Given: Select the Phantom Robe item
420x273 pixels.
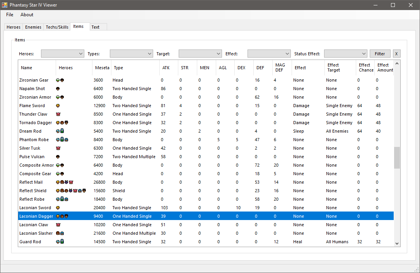Looking at the screenshot, I should 206,140.
